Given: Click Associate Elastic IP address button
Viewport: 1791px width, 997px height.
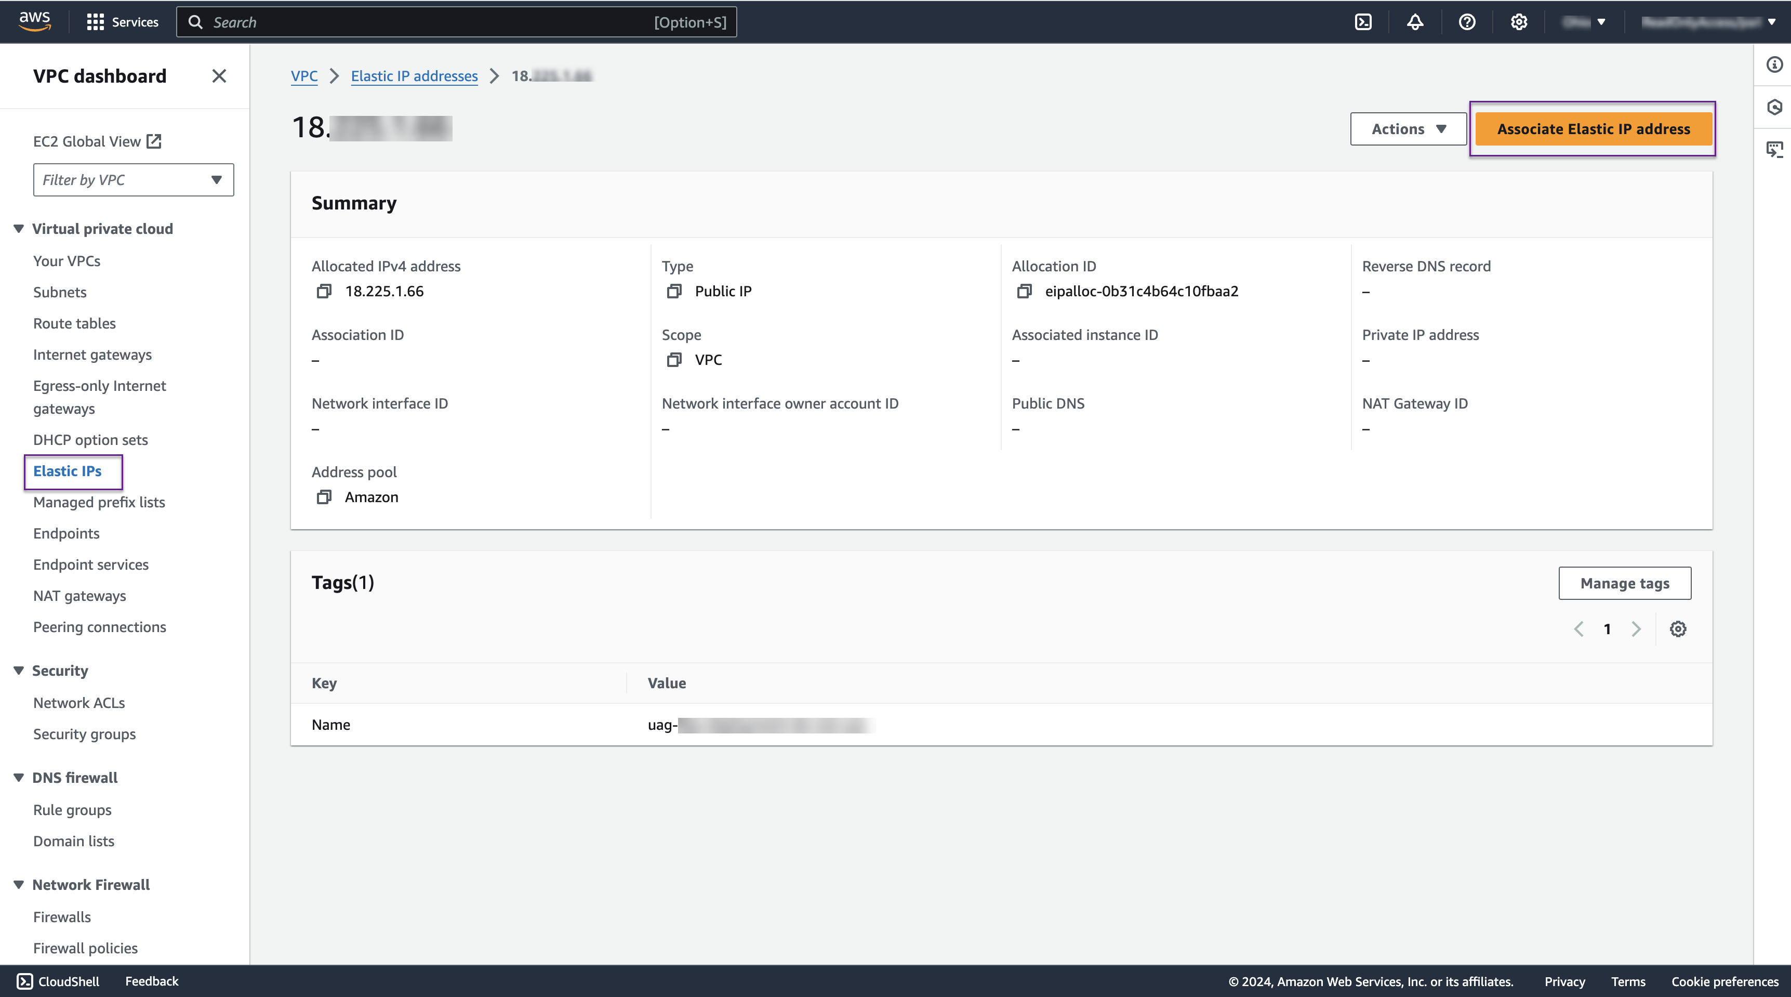Looking at the screenshot, I should 1594,129.
